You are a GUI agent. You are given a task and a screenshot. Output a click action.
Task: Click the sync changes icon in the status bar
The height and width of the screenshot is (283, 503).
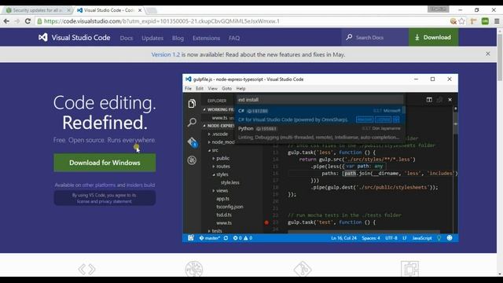226,238
